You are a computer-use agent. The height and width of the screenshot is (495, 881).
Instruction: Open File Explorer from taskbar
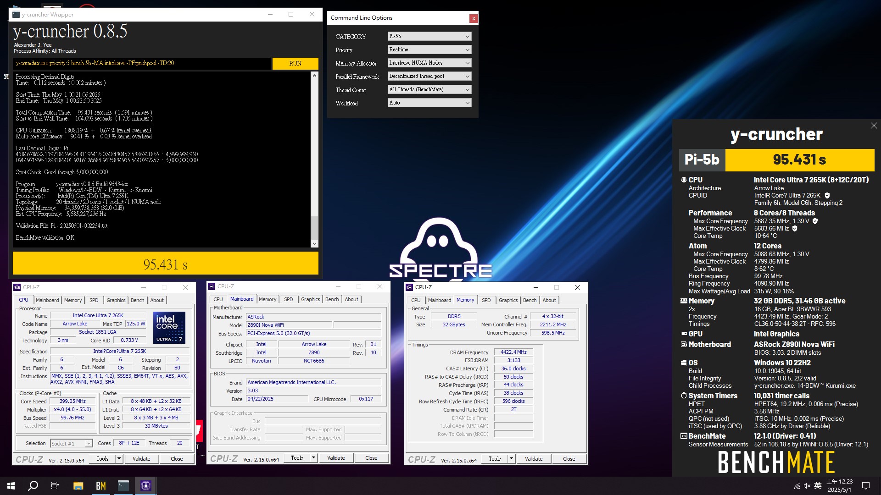[78, 486]
